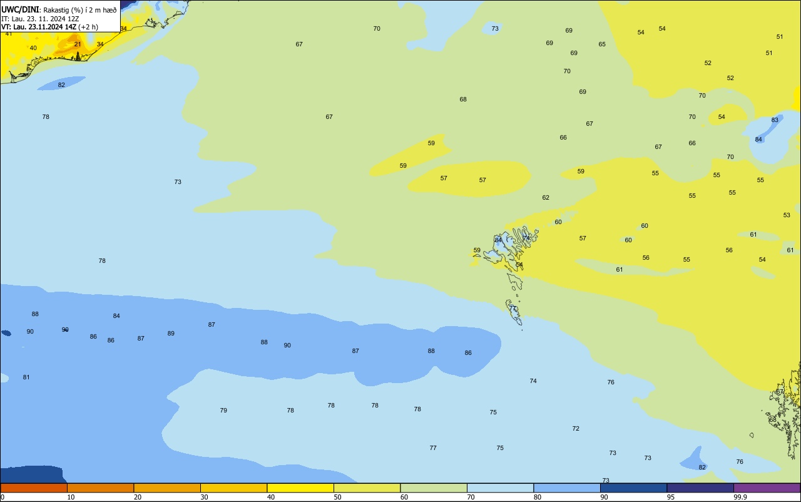Click the legend label '99.9'
This screenshot has height=502, width=801.
point(740,497)
